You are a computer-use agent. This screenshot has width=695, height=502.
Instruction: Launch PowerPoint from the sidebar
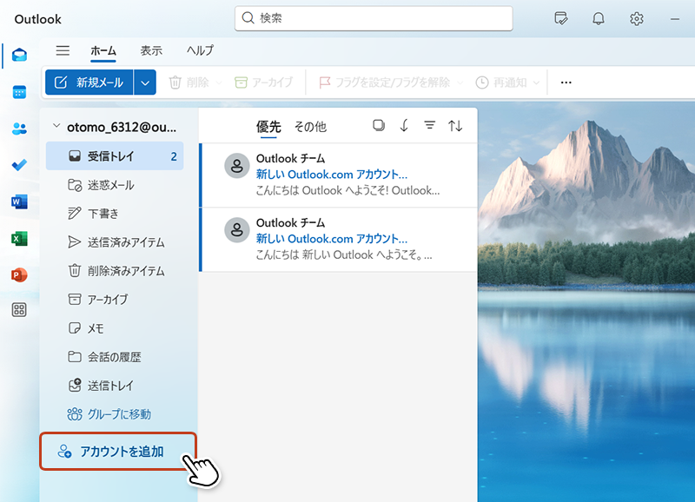click(19, 275)
